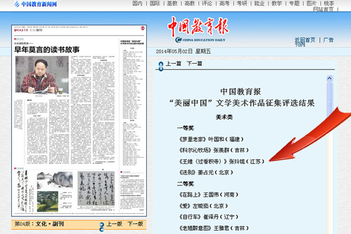Click entry 《老旭醉意图》王雅君（吉林）
The width and height of the screenshot is (351, 234).
(214, 228)
